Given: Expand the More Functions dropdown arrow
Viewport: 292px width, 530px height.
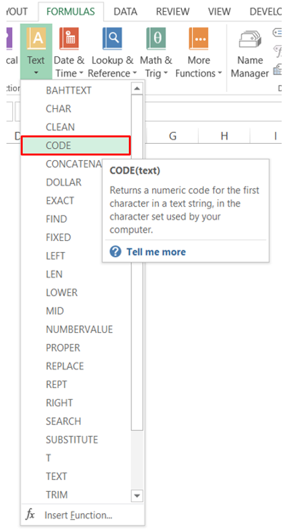Looking at the screenshot, I should (219, 73).
